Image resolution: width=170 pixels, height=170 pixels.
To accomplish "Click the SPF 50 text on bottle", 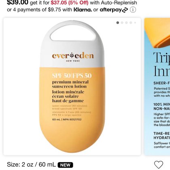I will pos(62,76).
